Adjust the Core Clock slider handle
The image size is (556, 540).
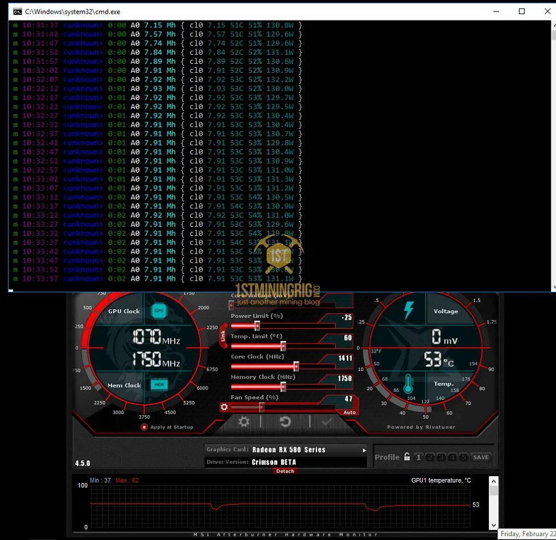[296, 366]
